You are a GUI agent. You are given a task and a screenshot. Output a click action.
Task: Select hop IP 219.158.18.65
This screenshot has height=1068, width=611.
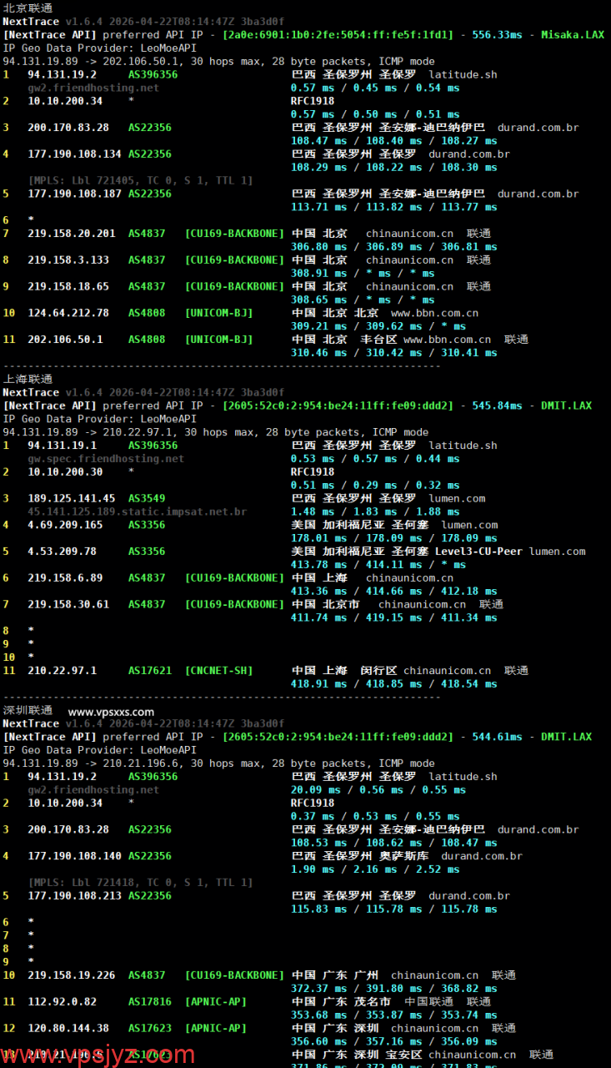(68, 286)
